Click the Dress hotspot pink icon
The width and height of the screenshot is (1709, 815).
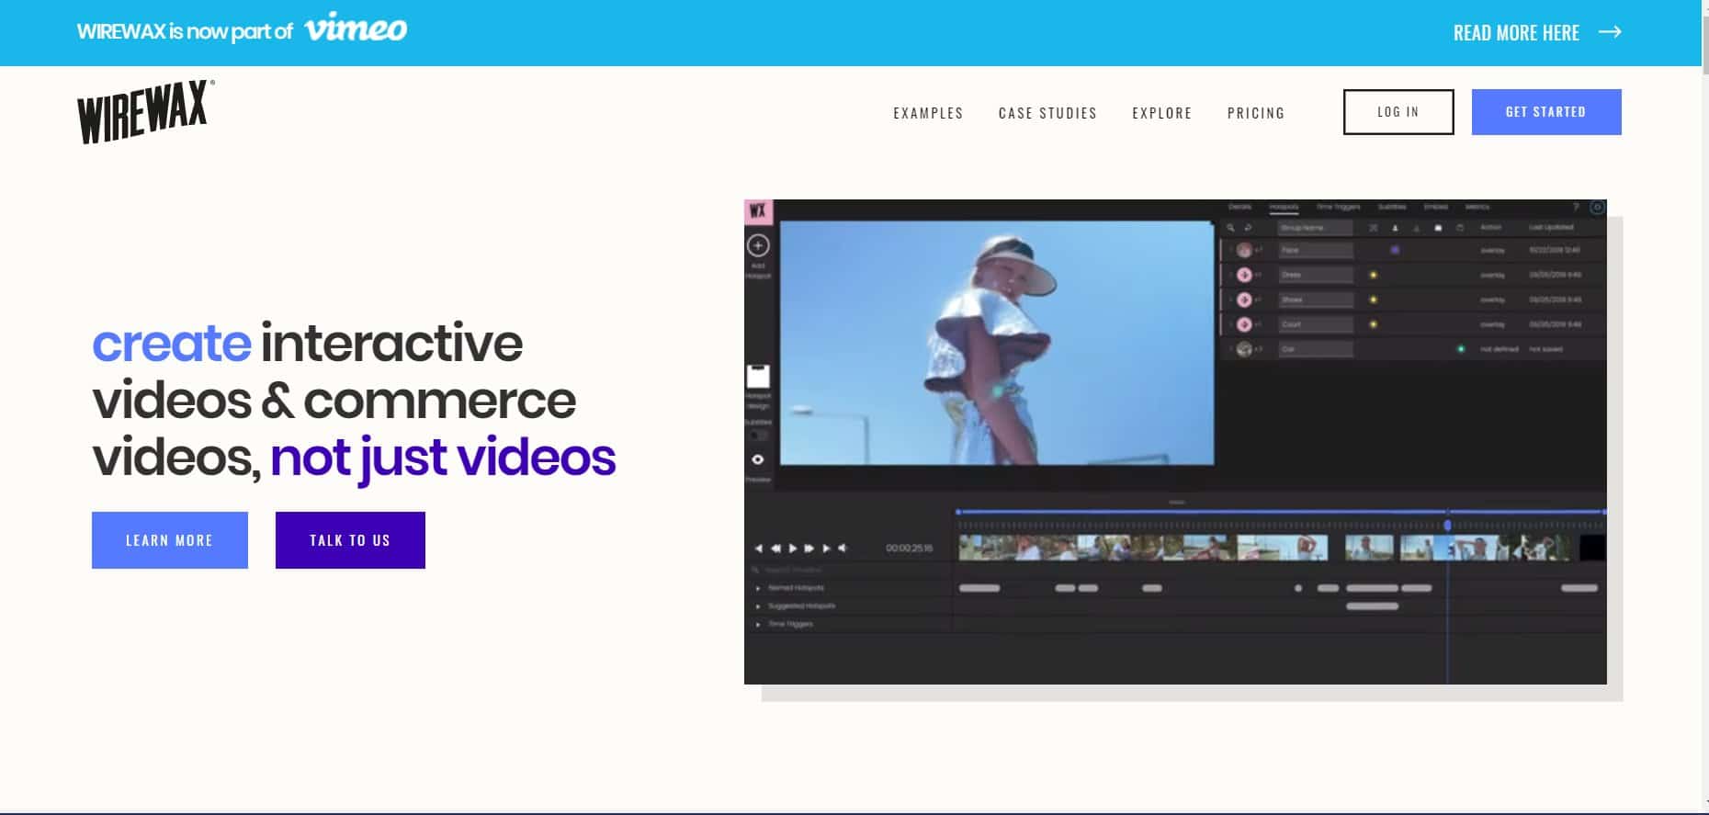[x=1244, y=275]
